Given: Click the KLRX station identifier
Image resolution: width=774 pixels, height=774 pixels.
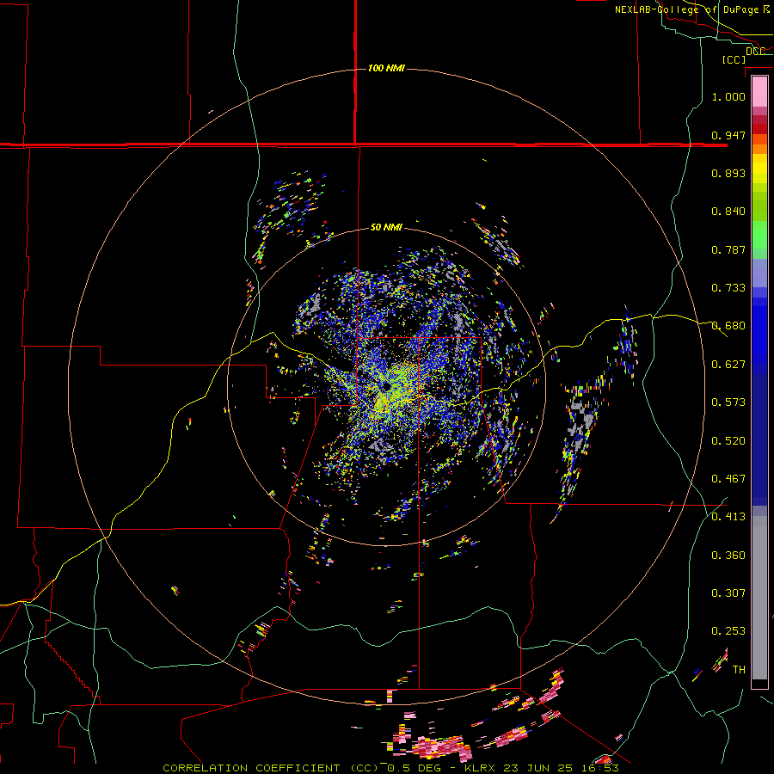Looking at the screenshot, I should pyautogui.click(x=480, y=768).
